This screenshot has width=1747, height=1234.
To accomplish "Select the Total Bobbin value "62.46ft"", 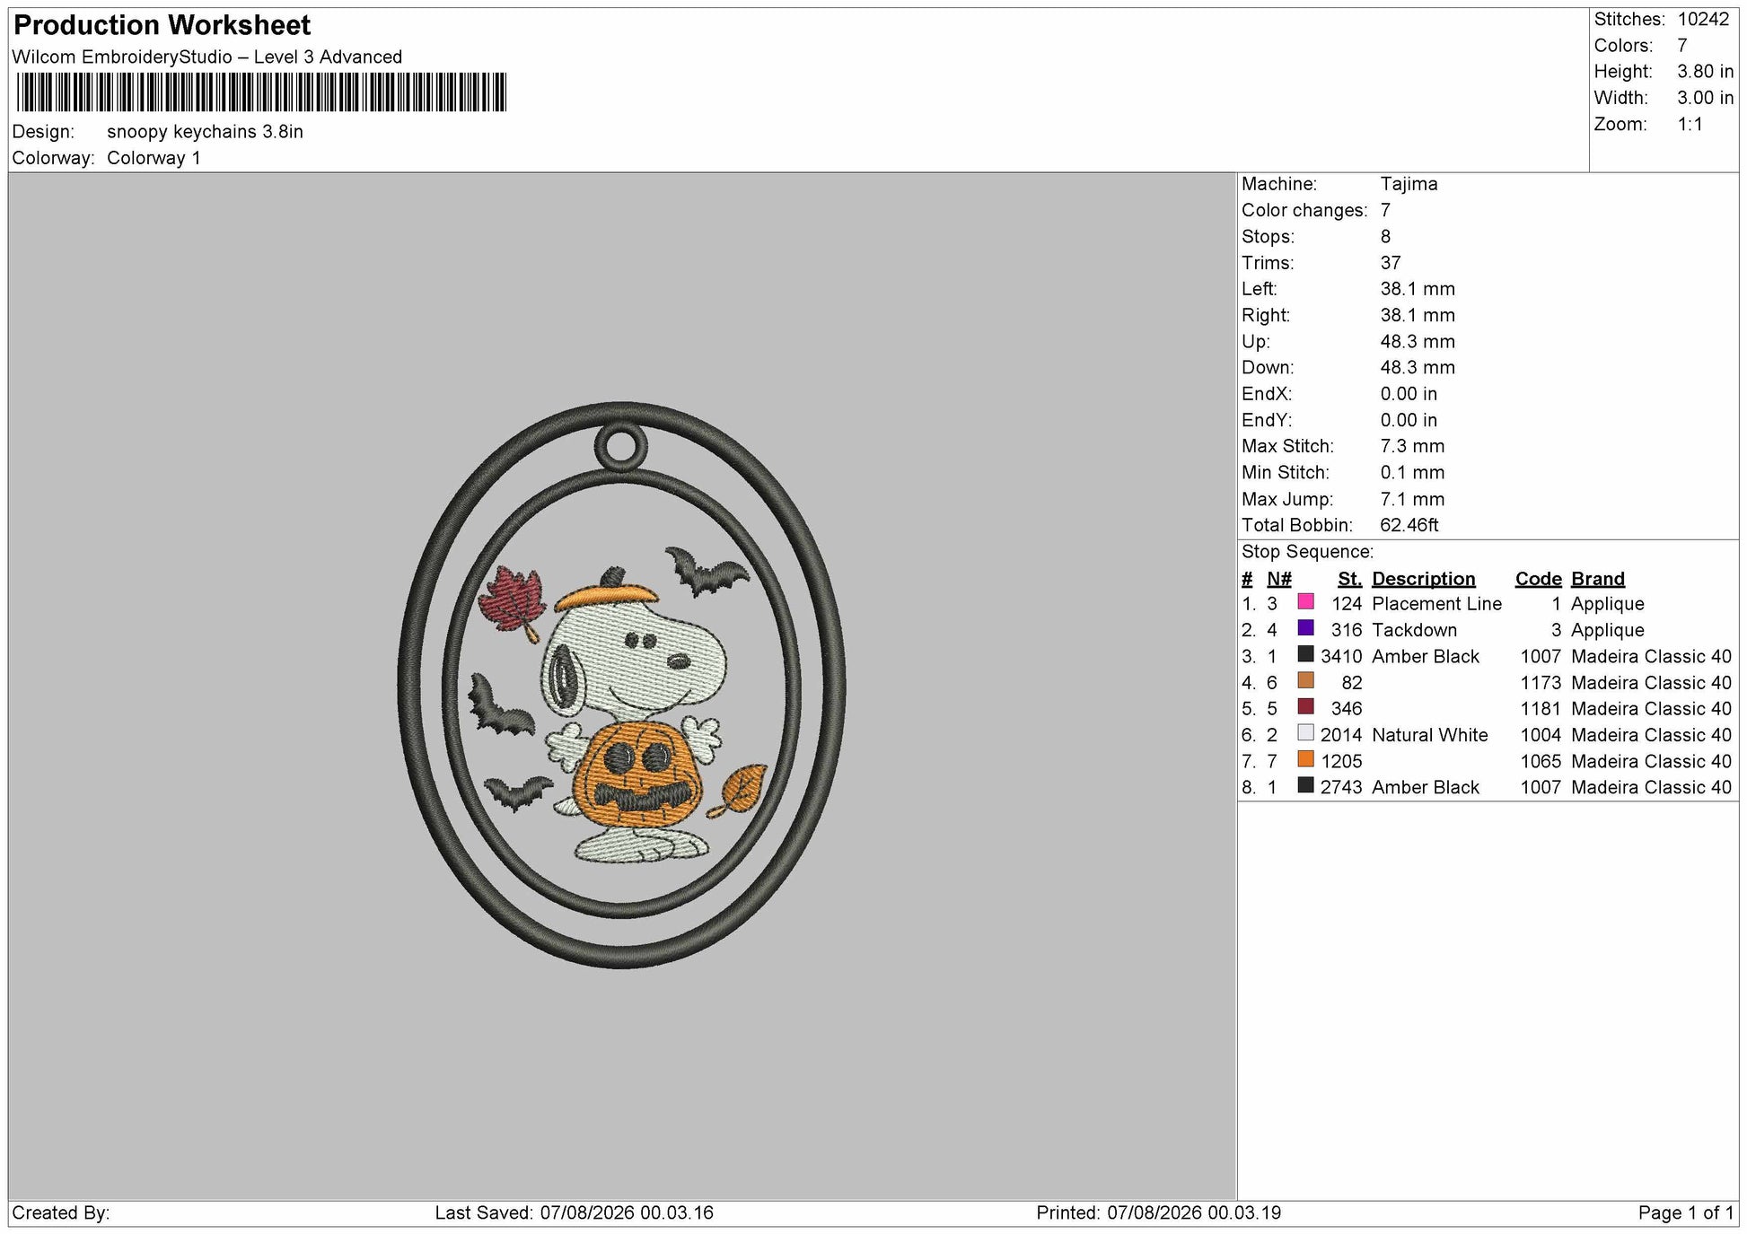I will point(1409,526).
